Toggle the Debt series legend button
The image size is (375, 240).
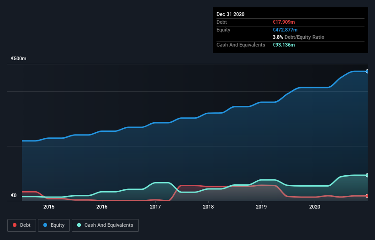click(x=21, y=225)
